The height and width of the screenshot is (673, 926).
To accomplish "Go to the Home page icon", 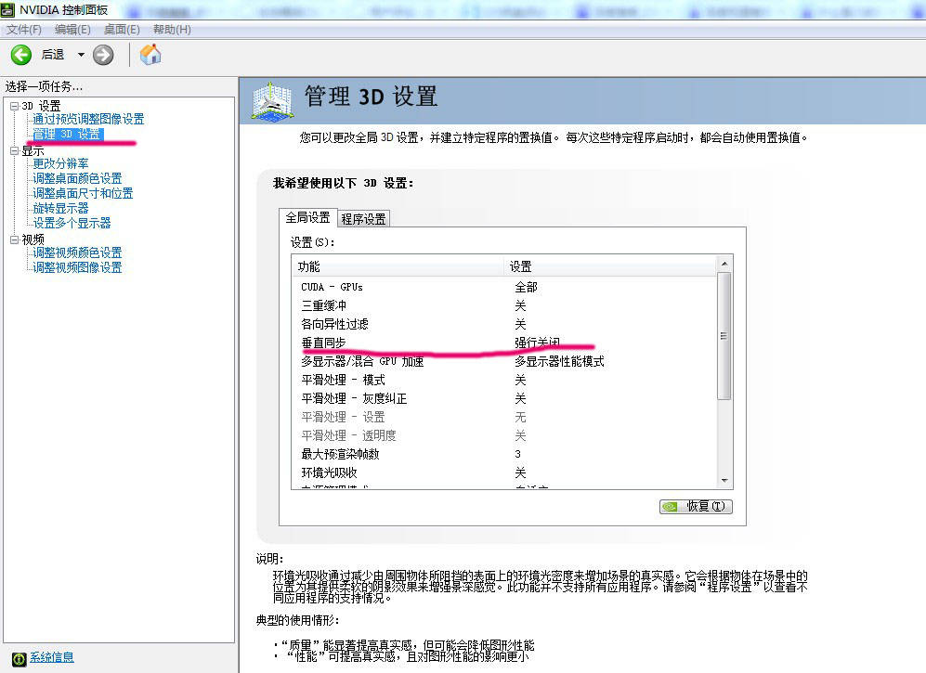I will click(150, 55).
